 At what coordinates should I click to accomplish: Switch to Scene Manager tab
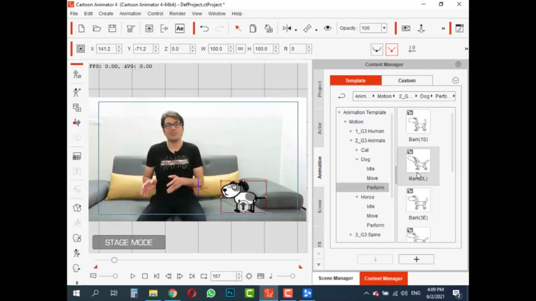[x=336, y=279]
